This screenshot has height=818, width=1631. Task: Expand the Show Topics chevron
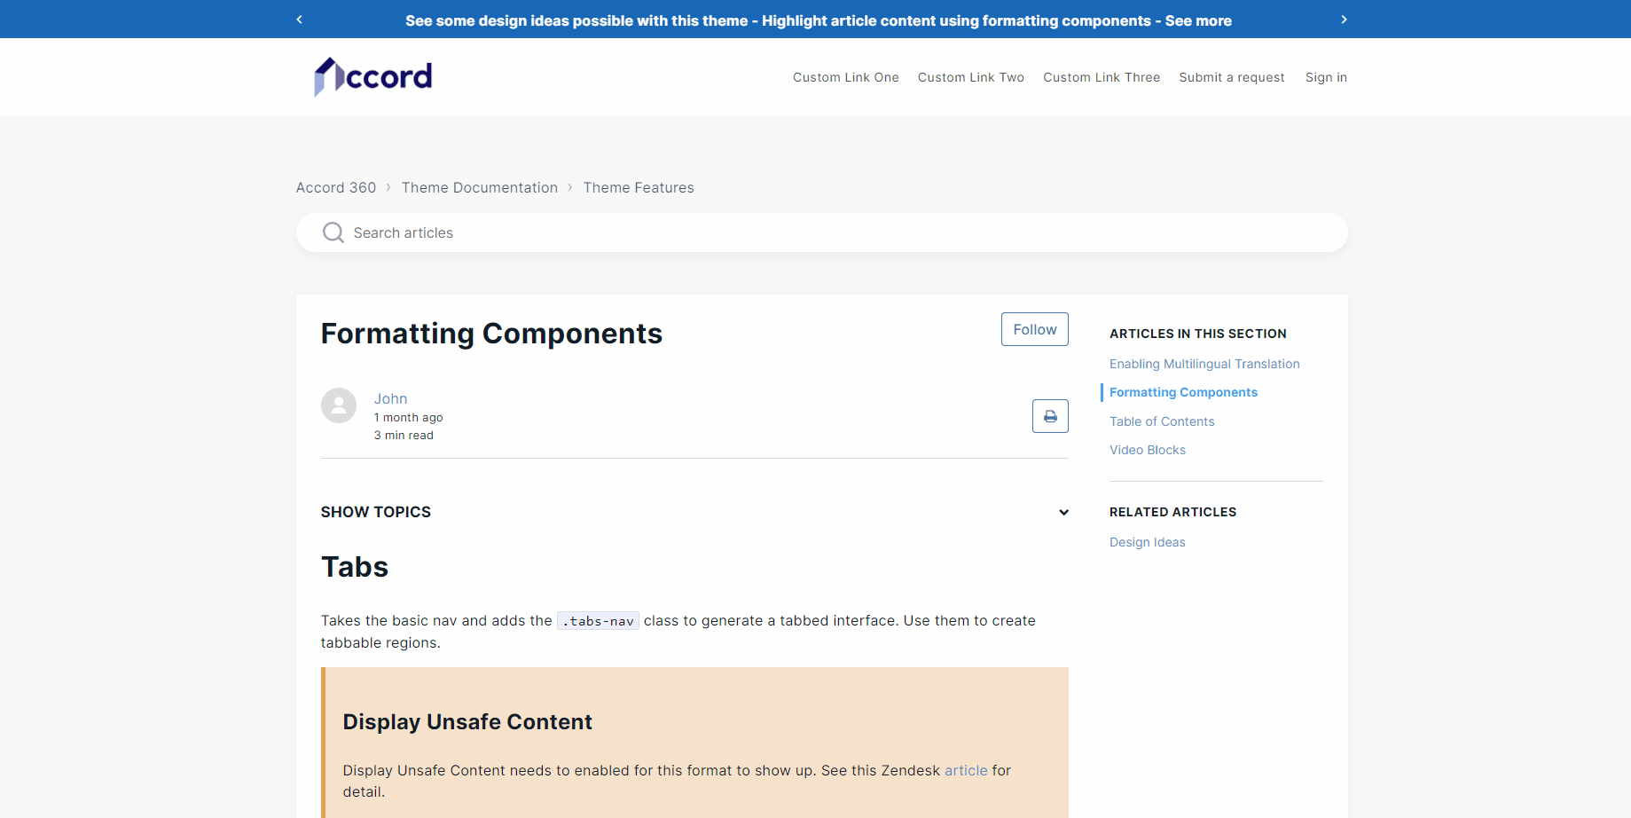1063,513
